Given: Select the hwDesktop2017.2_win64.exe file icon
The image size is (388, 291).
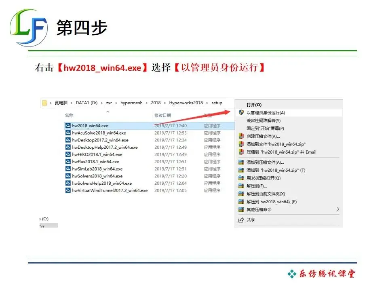Looking at the screenshot, I should coord(68,140).
